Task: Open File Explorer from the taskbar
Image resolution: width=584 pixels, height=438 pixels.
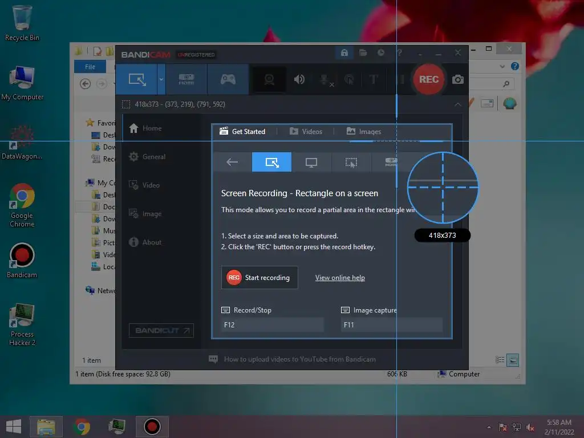Action: tap(46, 427)
